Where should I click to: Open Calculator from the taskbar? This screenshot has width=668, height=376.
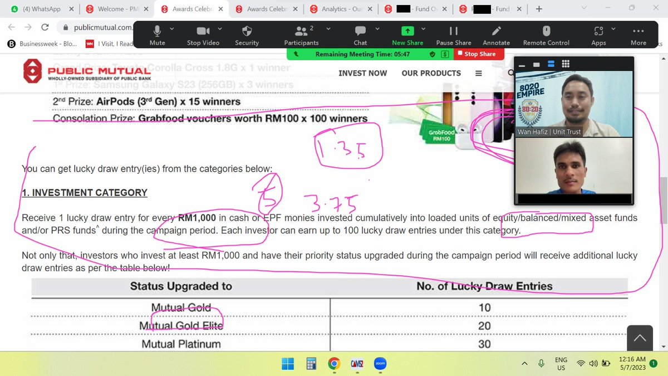[x=311, y=364]
